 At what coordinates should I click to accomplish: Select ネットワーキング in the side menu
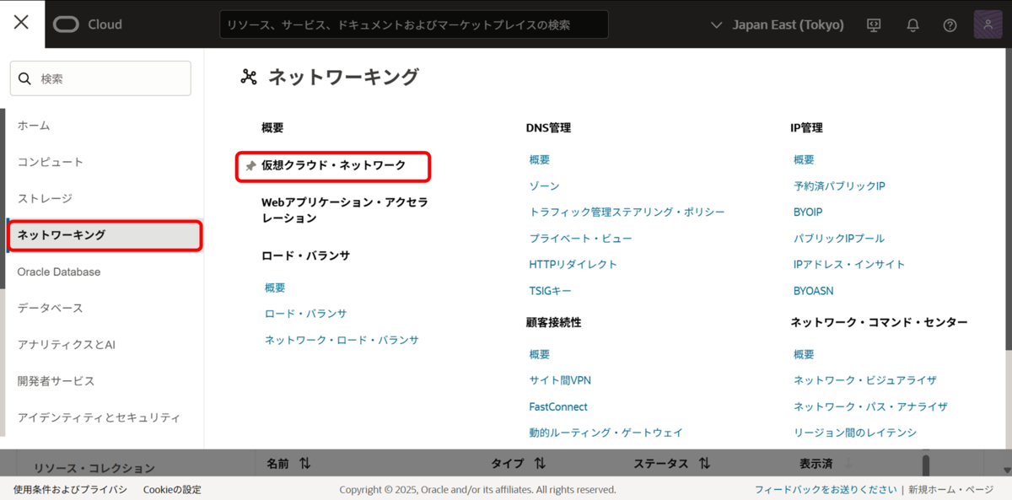coord(104,235)
